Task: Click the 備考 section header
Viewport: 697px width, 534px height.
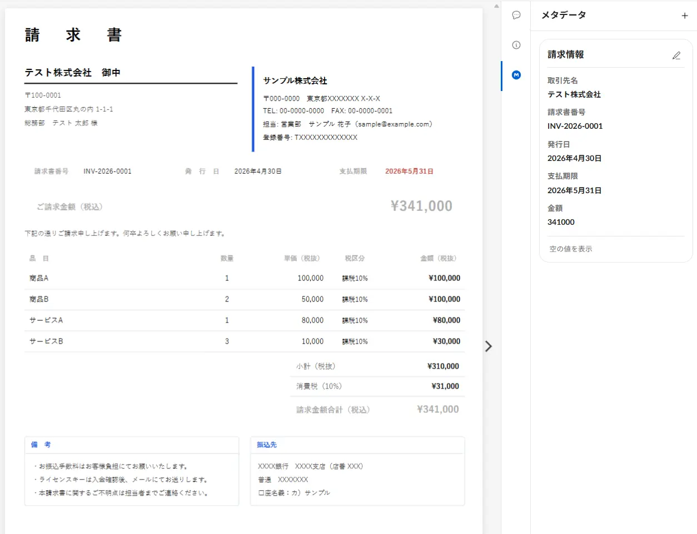Action: coord(41,445)
